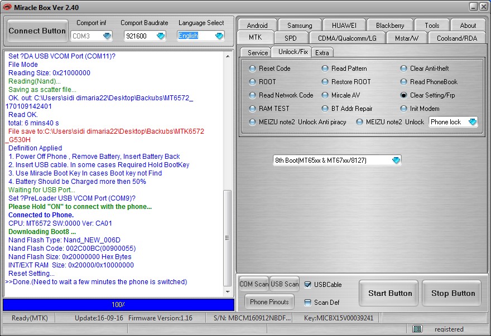This screenshot has width=491, height=336.
Task: Click the log panel scrollbar thumb
Action: 228,238
